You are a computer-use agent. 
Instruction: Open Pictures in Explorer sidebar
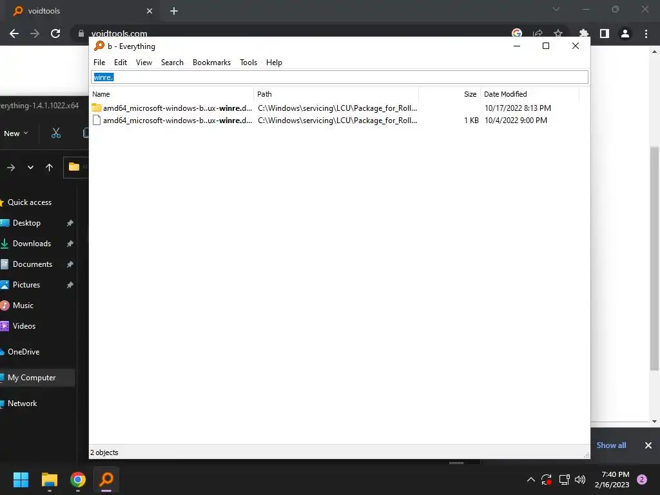(26, 285)
